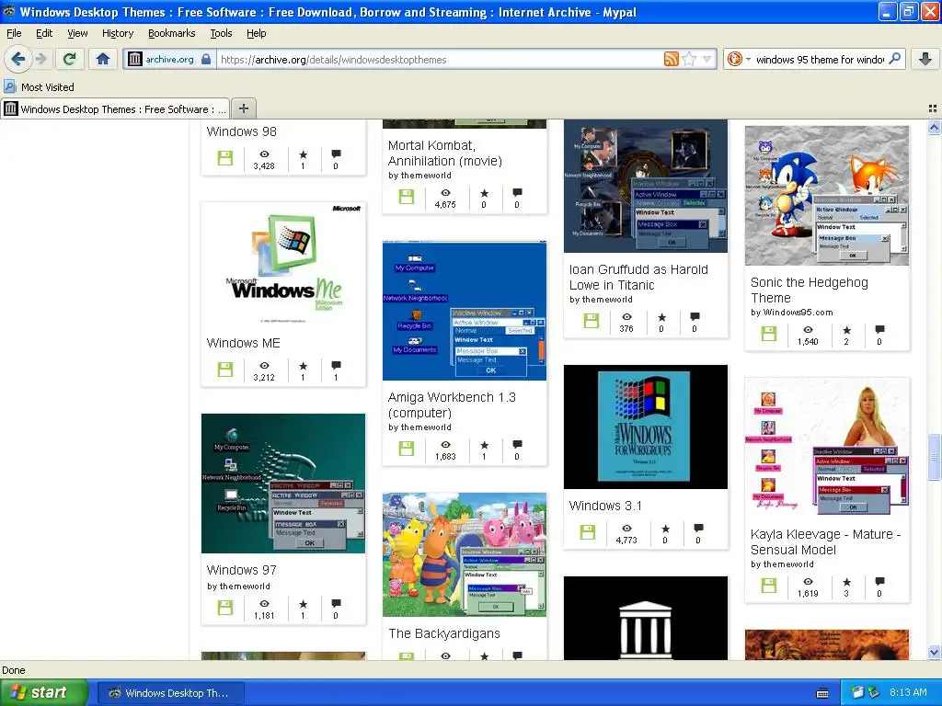Open the History menu
Viewport: 942px width, 706px height.
[117, 33]
